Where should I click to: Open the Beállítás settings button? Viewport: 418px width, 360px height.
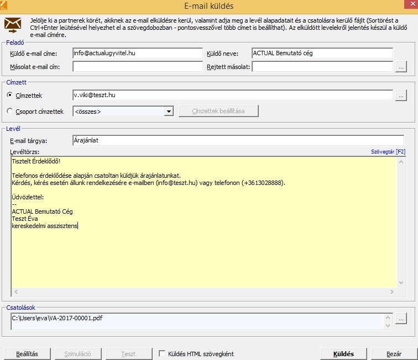(27, 354)
